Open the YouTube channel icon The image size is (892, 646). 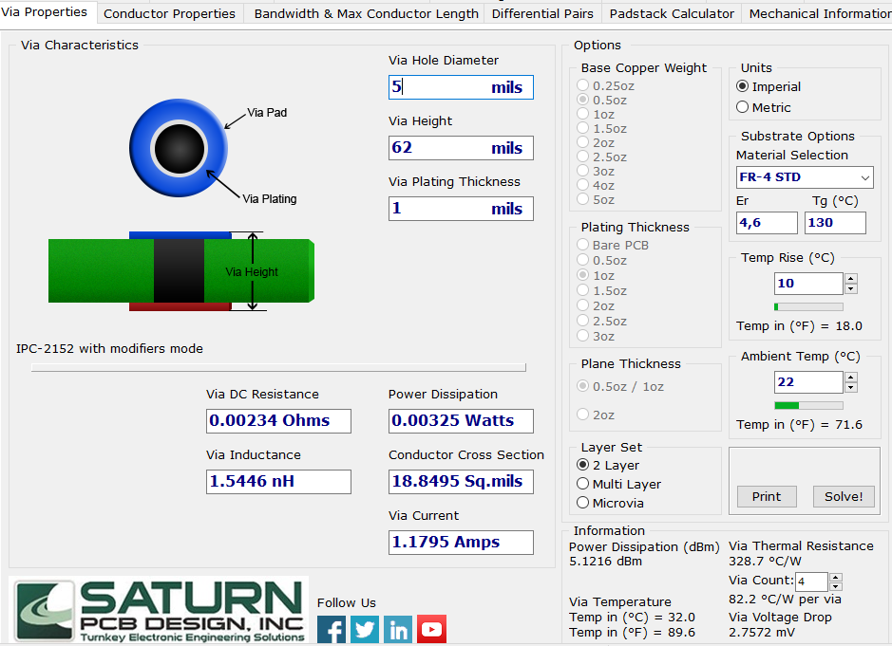pos(431,629)
